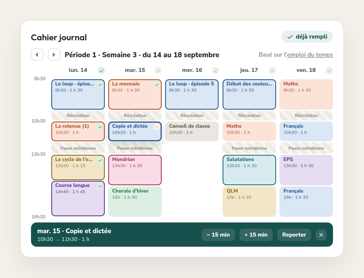Click Tuesday's Récréation strip

[135, 116]
